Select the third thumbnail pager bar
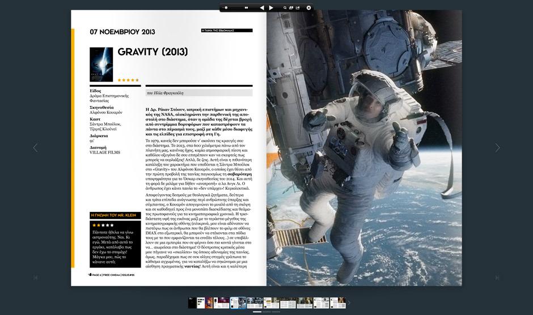Image resolution: width=533 pixels, height=315 pixels. click(x=276, y=312)
